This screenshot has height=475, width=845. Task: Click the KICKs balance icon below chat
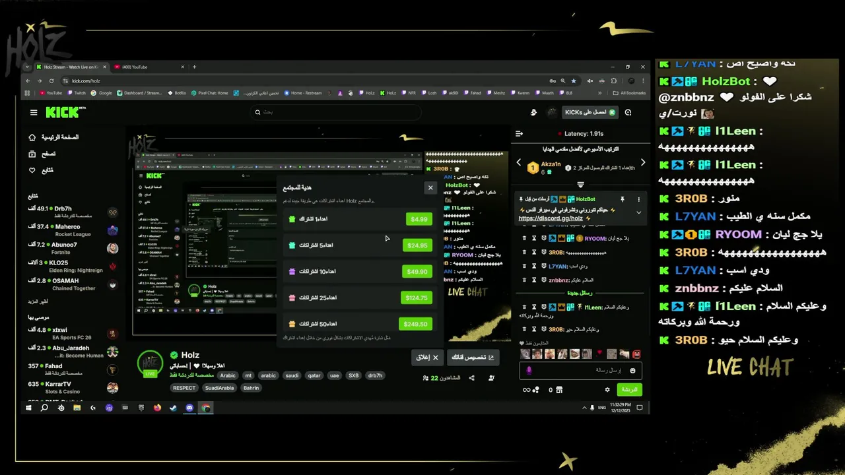[x=531, y=390]
